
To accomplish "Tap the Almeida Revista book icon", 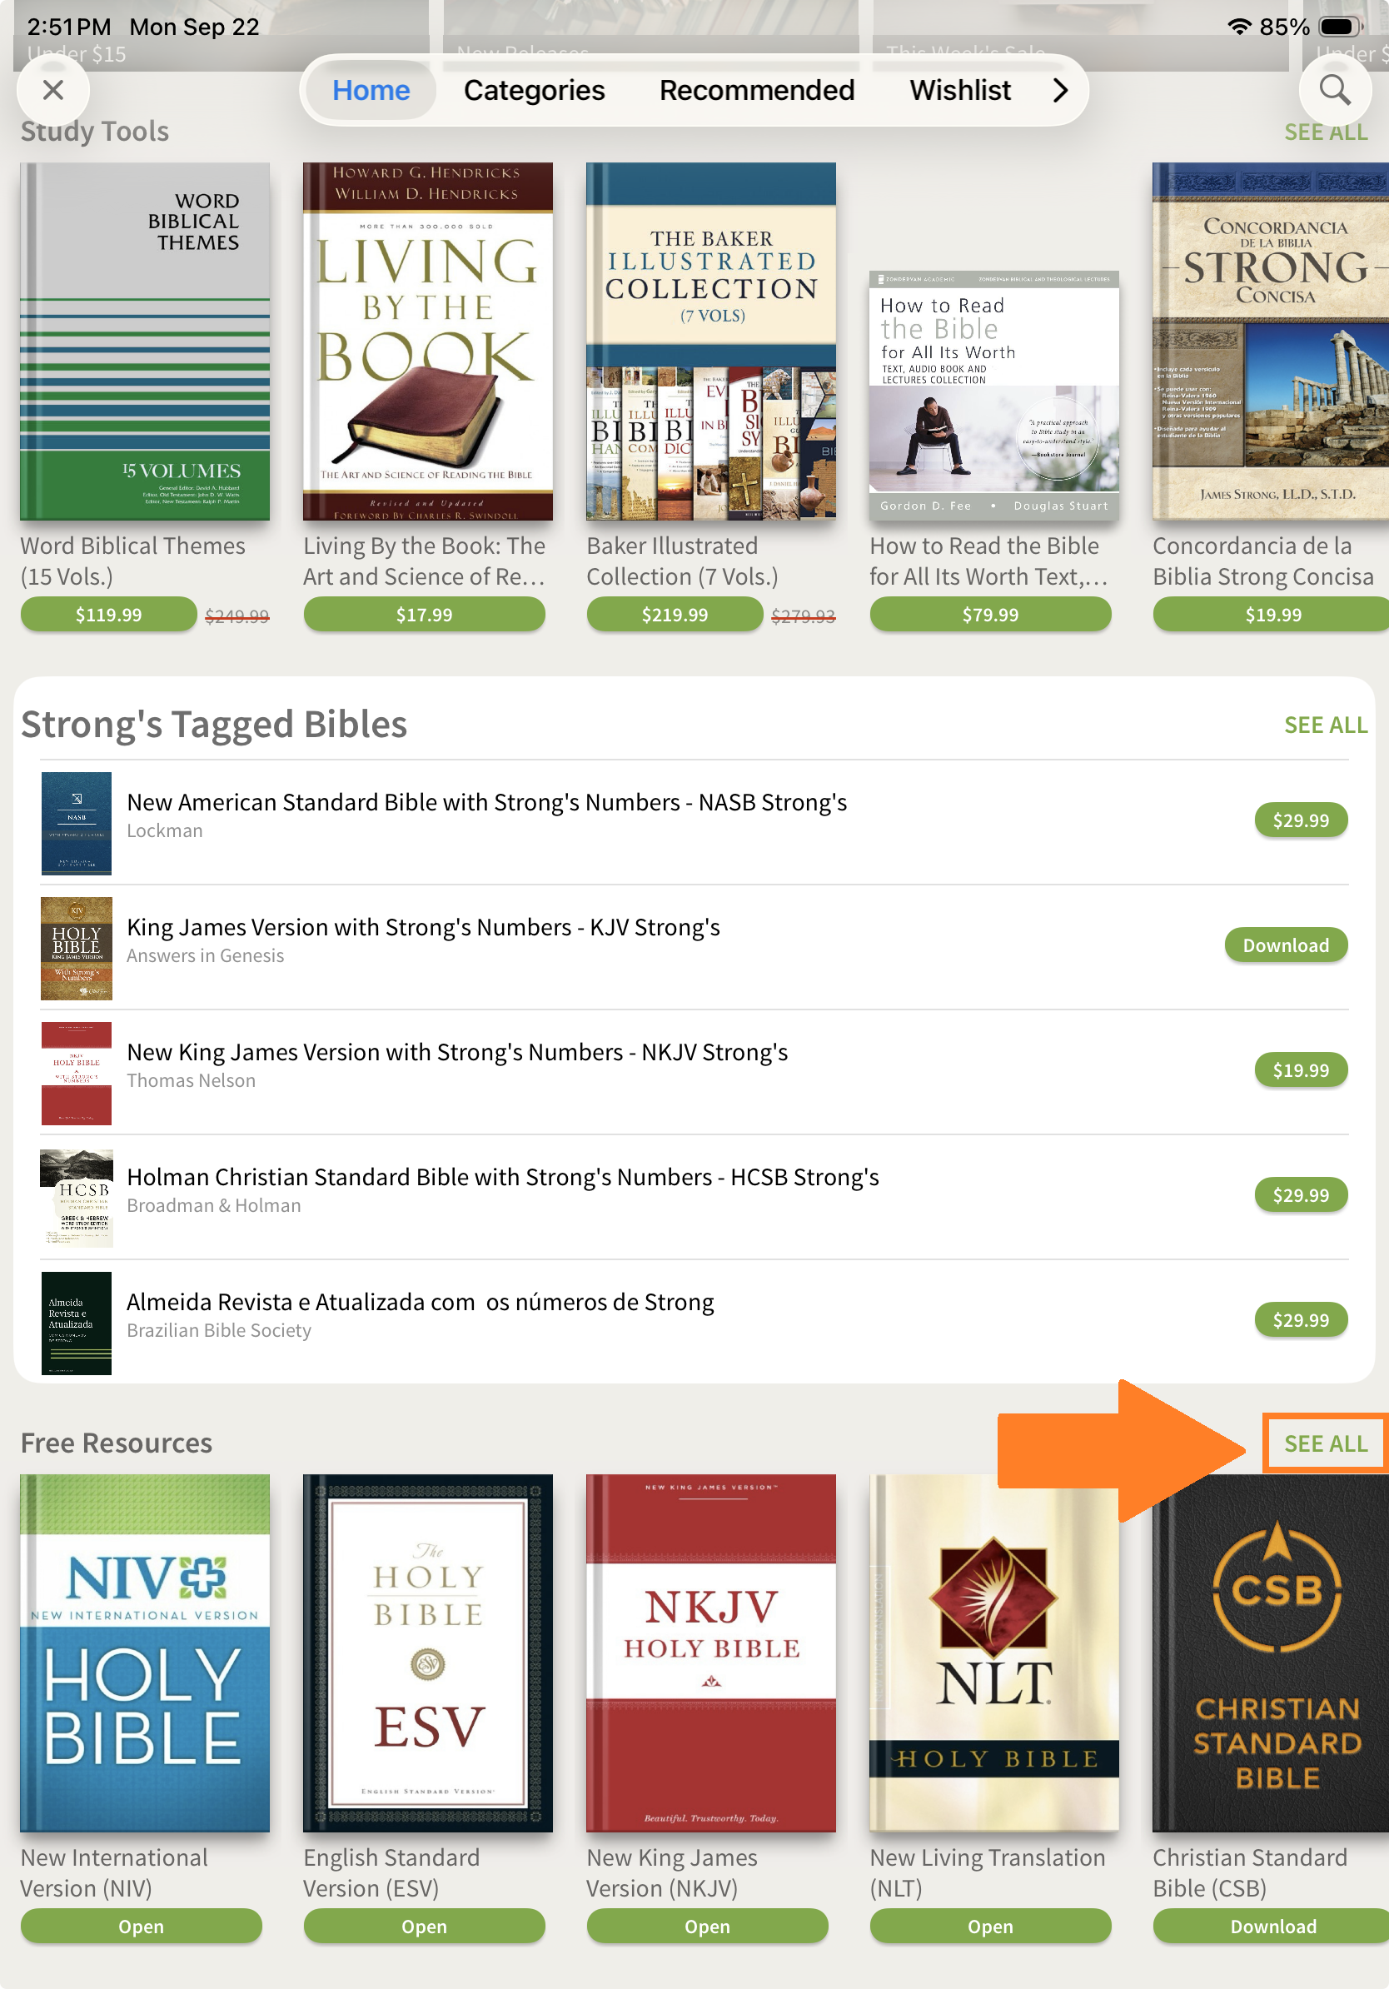I will [77, 1323].
